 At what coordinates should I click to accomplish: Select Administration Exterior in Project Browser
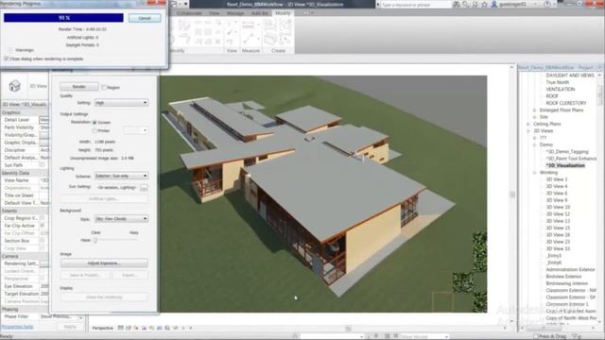tap(570, 270)
